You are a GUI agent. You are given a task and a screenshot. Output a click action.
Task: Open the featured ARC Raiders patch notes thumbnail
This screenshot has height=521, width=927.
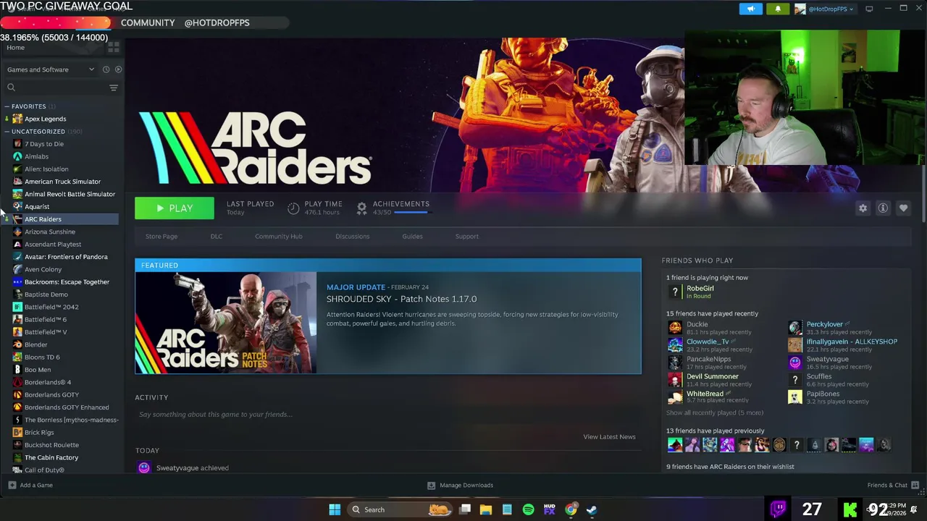[226, 323]
